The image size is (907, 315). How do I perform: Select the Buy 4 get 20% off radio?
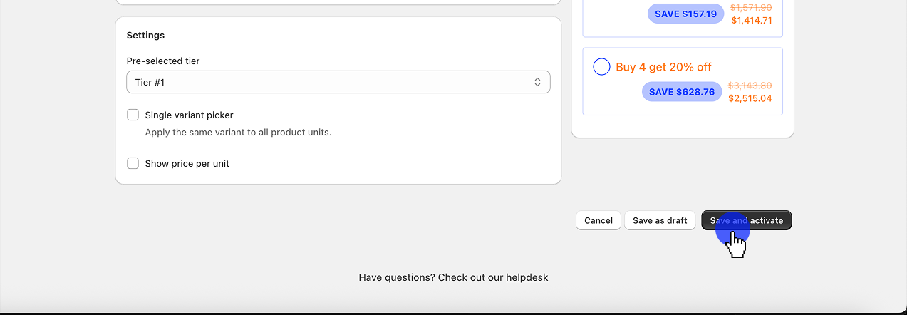(x=601, y=67)
